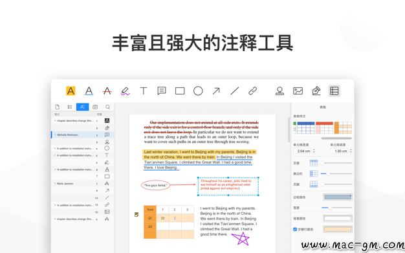Select the Link annotation tool

(x=252, y=91)
